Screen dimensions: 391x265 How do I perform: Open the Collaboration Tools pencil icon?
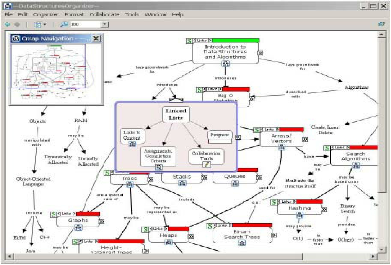pos(207,164)
